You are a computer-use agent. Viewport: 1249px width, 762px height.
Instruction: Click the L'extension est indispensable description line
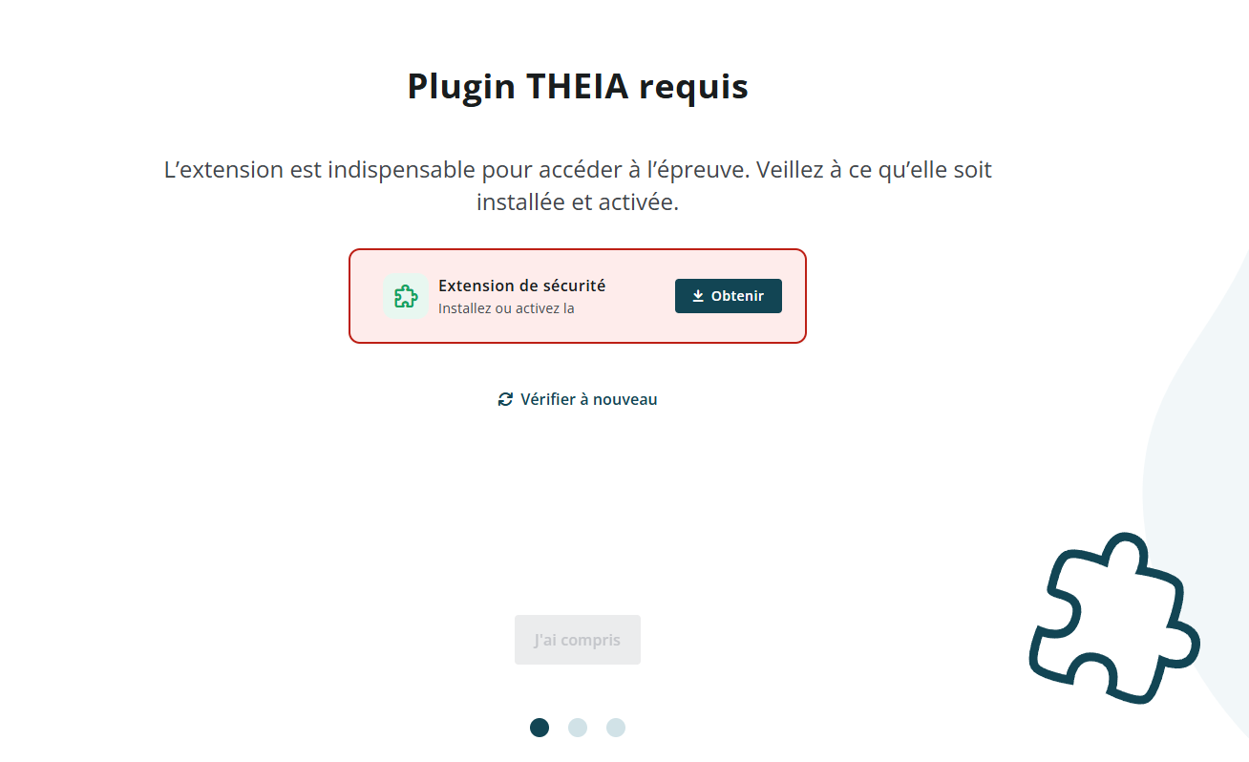point(578,170)
